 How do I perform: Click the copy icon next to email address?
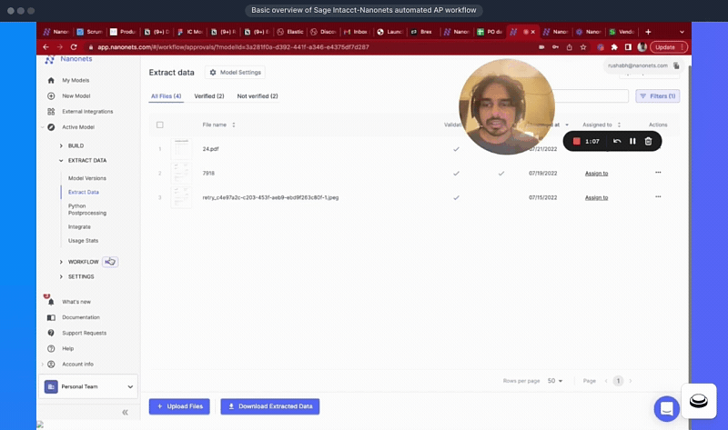(676, 65)
